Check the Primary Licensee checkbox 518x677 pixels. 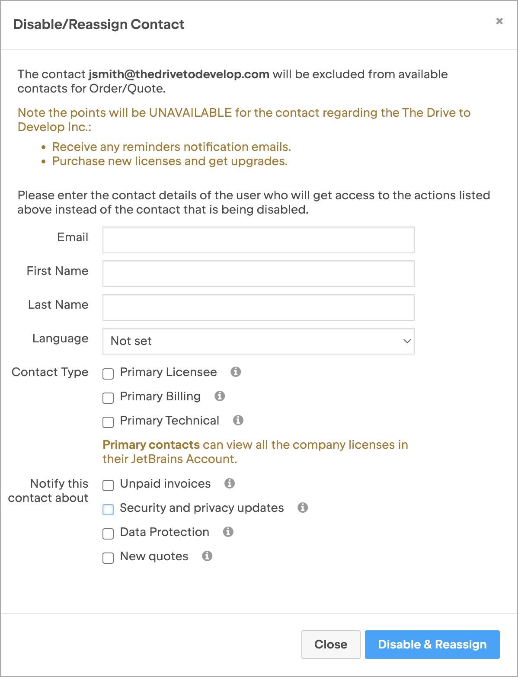pos(108,374)
